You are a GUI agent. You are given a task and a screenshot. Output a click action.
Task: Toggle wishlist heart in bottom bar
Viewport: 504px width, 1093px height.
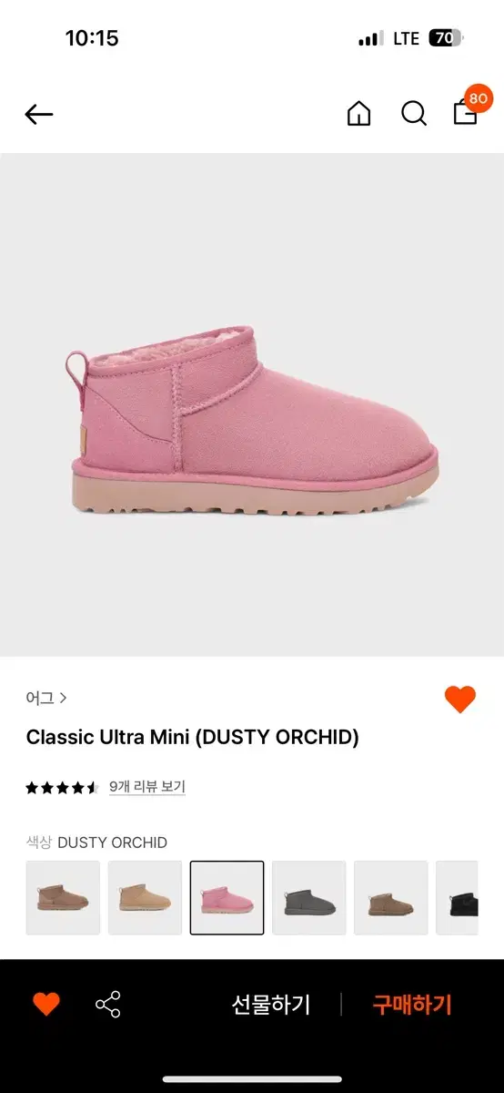tap(46, 1005)
